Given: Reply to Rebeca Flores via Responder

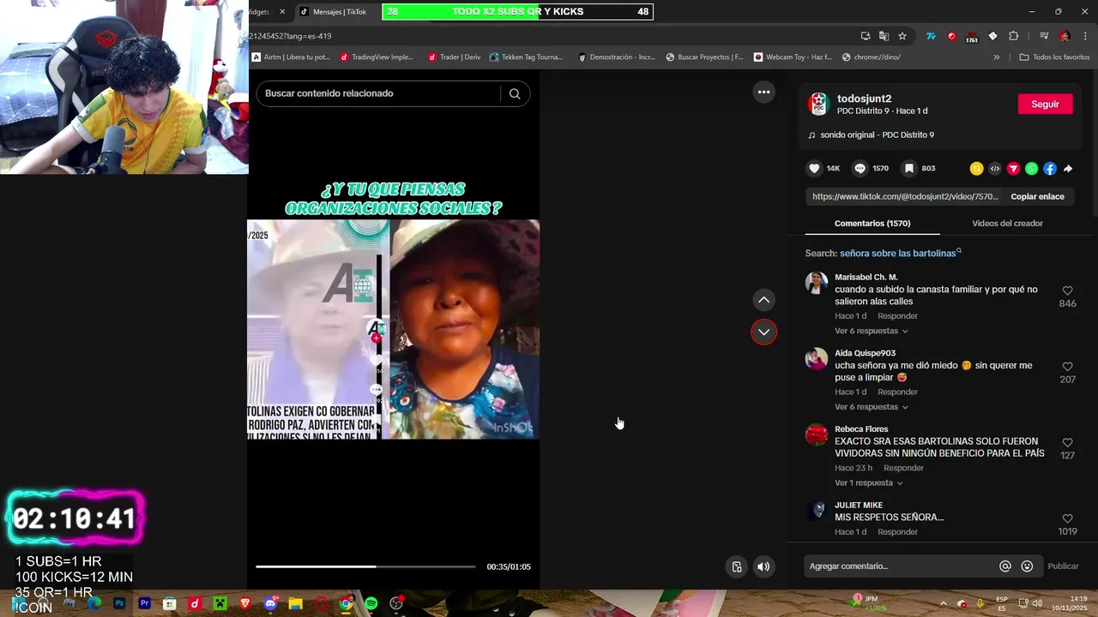Looking at the screenshot, I should [x=903, y=468].
